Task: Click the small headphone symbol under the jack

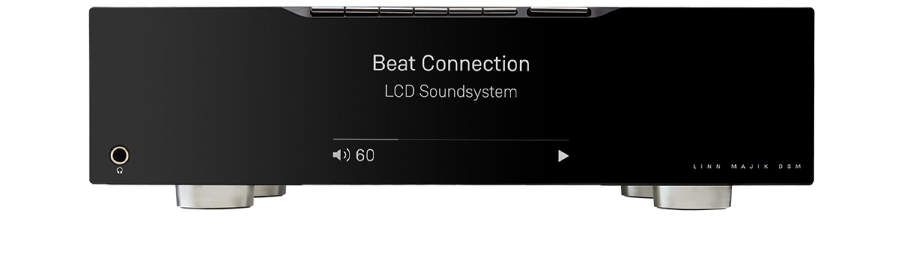Action: pyautogui.click(x=119, y=170)
